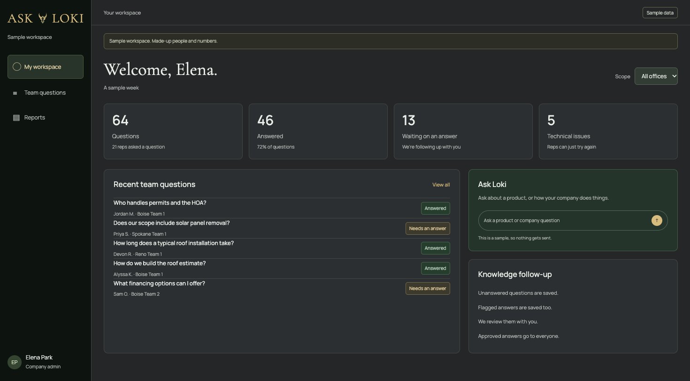The width and height of the screenshot is (690, 381).
Task: Open "What financing options can I offer?"
Action: click(159, 284)
